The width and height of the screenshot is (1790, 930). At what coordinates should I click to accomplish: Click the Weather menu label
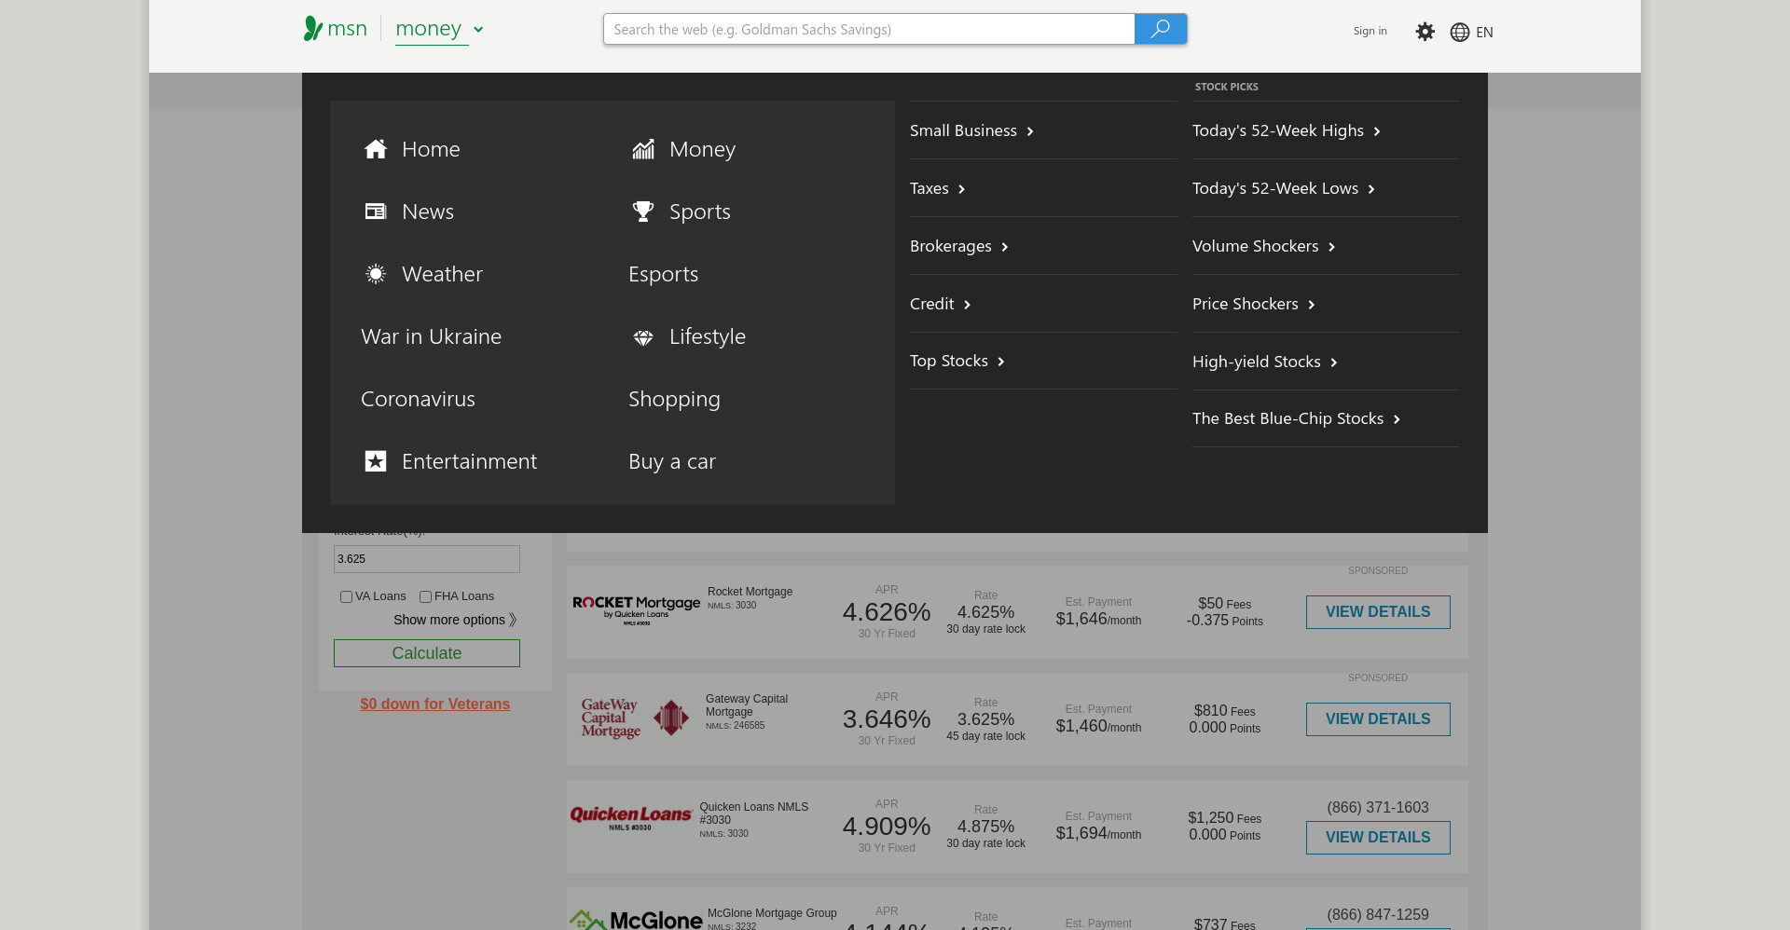(x=442, y=274)
